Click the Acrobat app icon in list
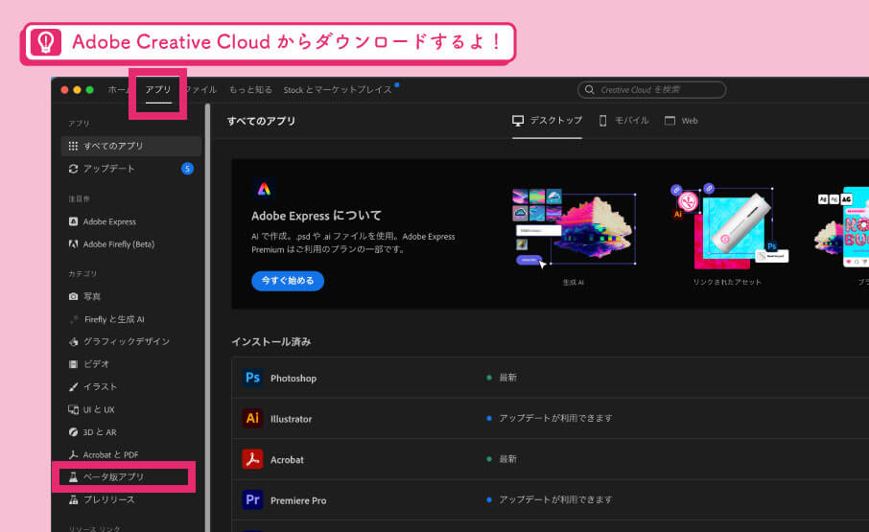 (252, 459)
